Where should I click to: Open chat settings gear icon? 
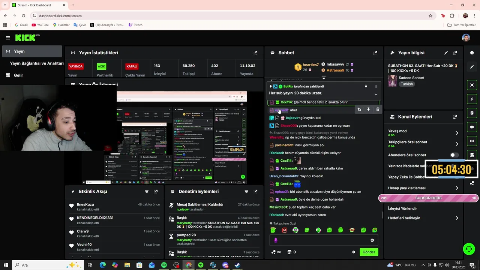[x=354, y=252]
